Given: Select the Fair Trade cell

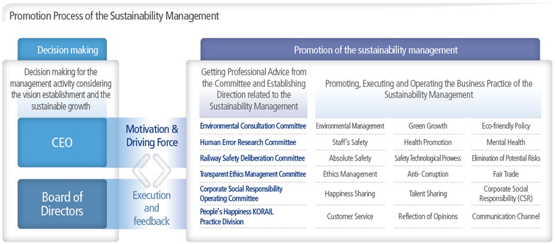Looking at the screenshot, I should tap(506, 174).
